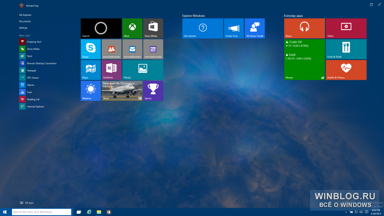Click the Explore Windows group title
This screenshot has width=384, height=216.
click(x=193, y=16)
